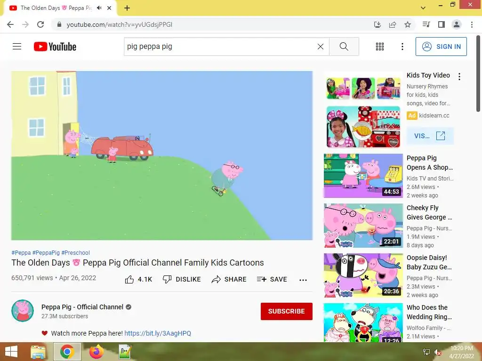Clear the search box text
482x361 pixels.
[320, 47]
